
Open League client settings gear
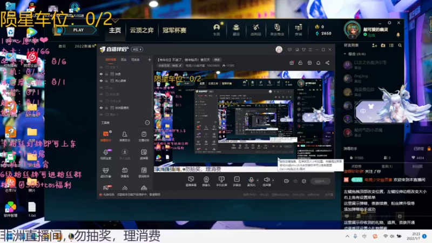click(389, 23)
